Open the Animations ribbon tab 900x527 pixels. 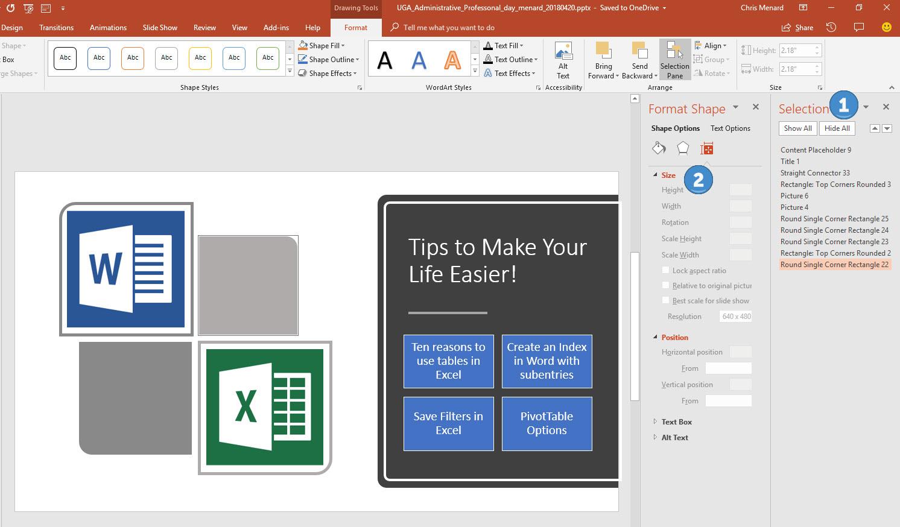coord(108,27)
